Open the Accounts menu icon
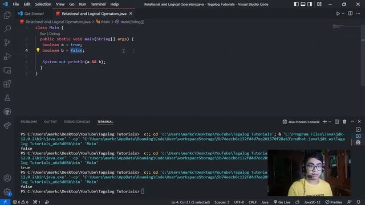The image size is (365, 205). pyautogui.click(x=7, y=178)
